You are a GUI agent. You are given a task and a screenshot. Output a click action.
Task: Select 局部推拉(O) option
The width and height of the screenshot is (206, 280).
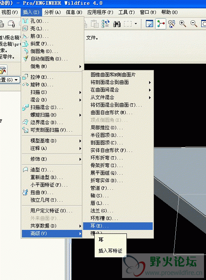click(x=118, y=128)
